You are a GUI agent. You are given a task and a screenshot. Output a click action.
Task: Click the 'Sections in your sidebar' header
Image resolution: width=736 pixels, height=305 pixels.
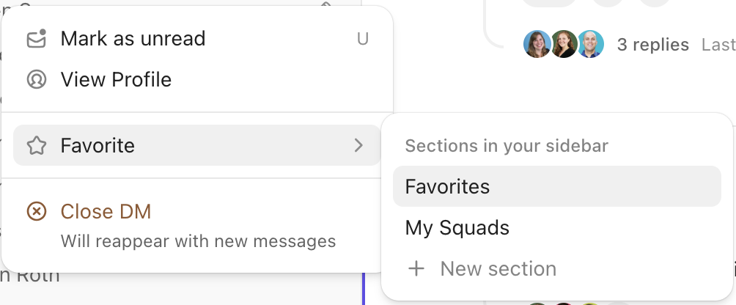pyautogui.click(x=507, y=145)
